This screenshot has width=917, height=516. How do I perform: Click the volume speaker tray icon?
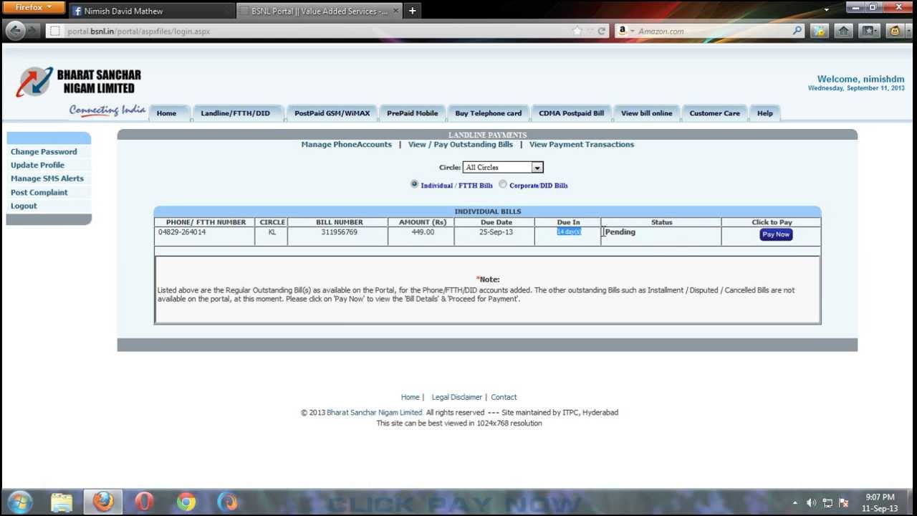[x=811, y=503]
